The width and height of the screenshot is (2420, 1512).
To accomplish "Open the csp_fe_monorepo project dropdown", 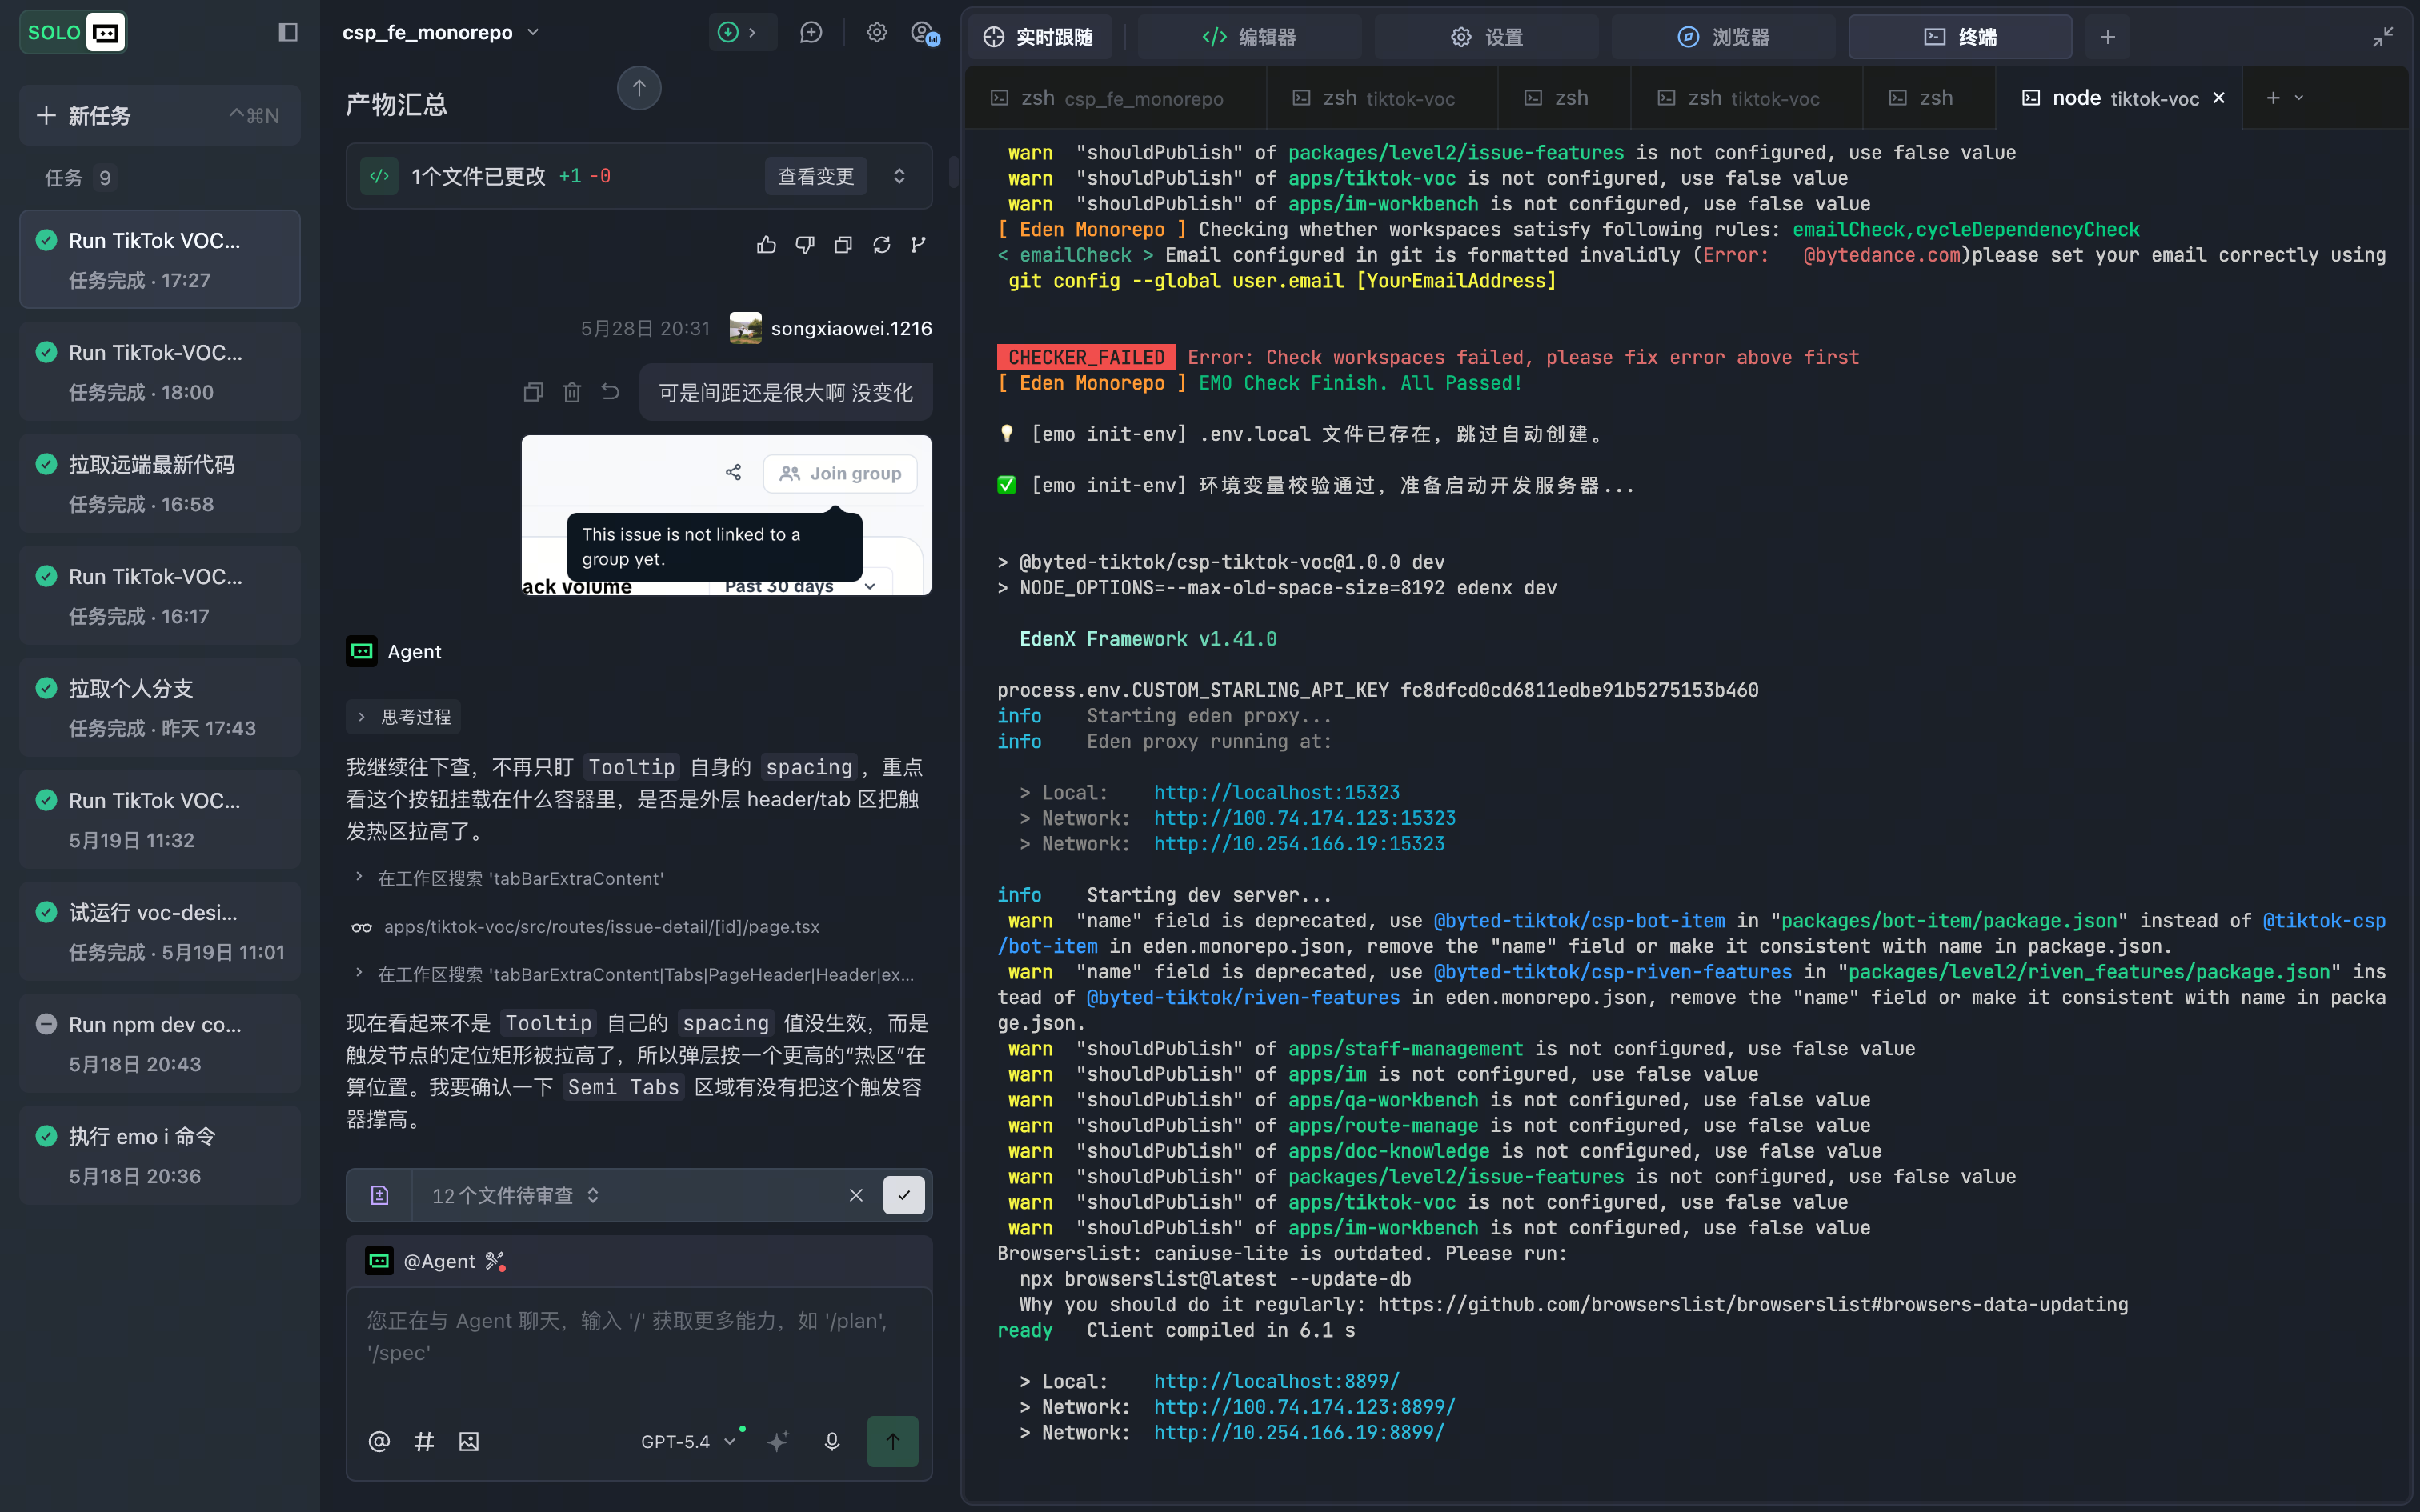I will point(441,33).
